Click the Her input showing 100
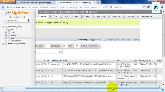Screen dimensions: 165x92 77,46
